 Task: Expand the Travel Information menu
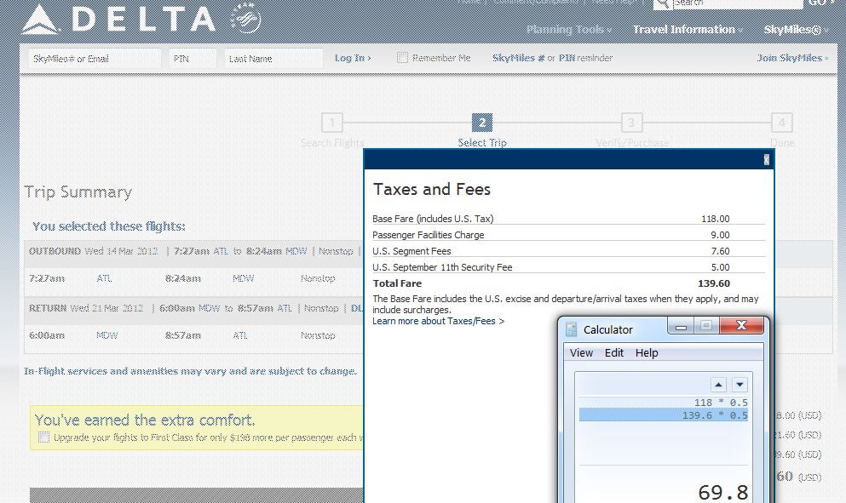point(686,30)
